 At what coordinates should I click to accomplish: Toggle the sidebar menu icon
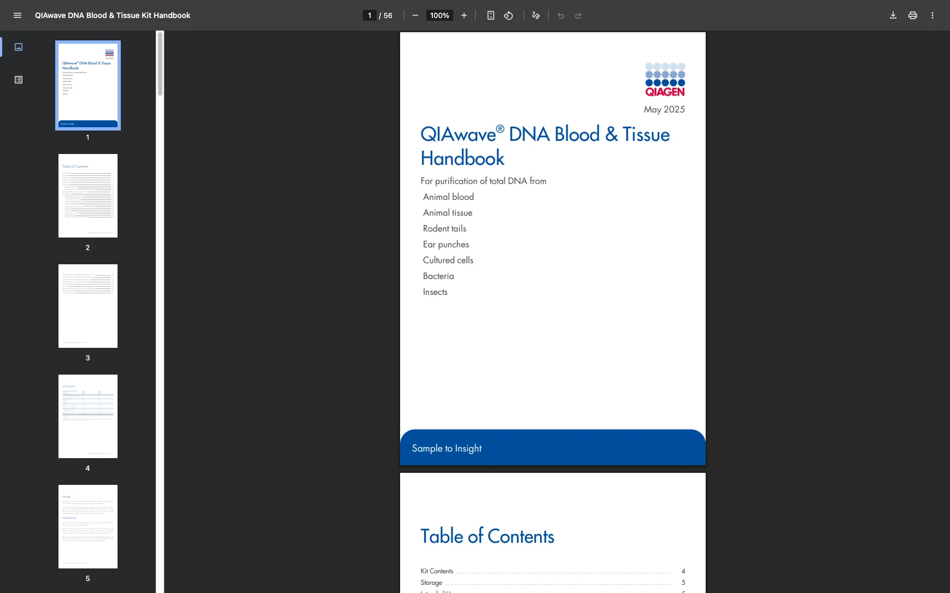(17, 15)
